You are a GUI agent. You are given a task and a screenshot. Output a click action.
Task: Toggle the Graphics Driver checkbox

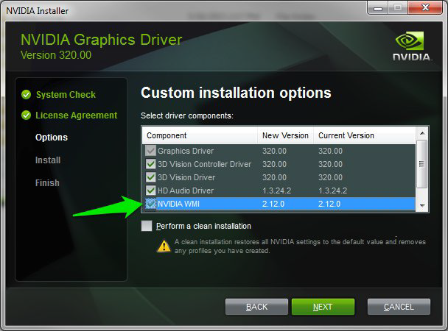coord(150,151)
